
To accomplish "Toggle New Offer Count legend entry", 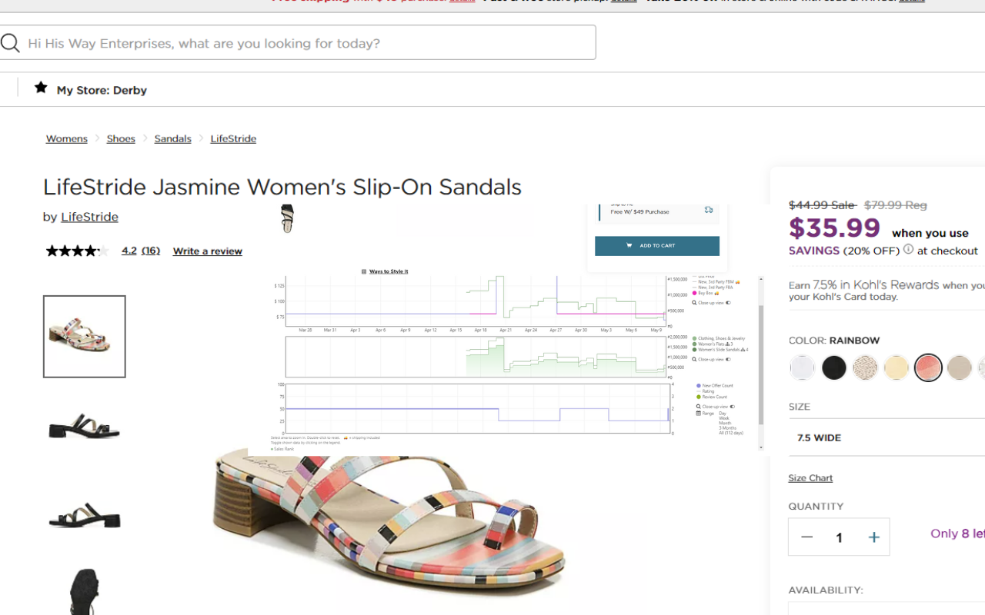I will tap(715, 385).
